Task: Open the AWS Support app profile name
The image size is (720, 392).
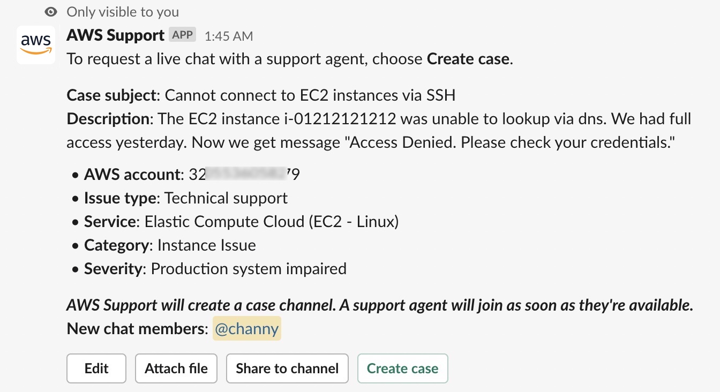Action: coord(115,35)
